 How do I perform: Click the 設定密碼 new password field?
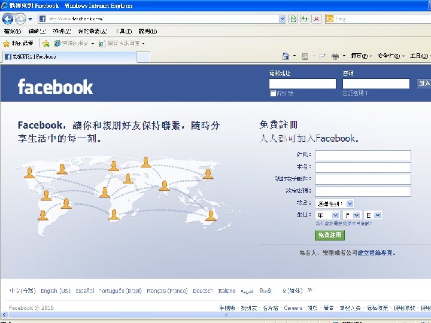tap(363, 191)
